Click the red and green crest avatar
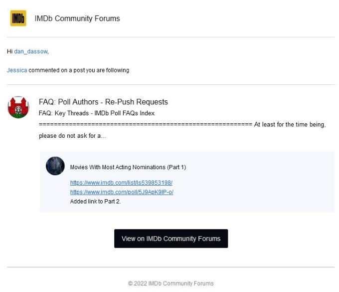 [x=18, y=107]
